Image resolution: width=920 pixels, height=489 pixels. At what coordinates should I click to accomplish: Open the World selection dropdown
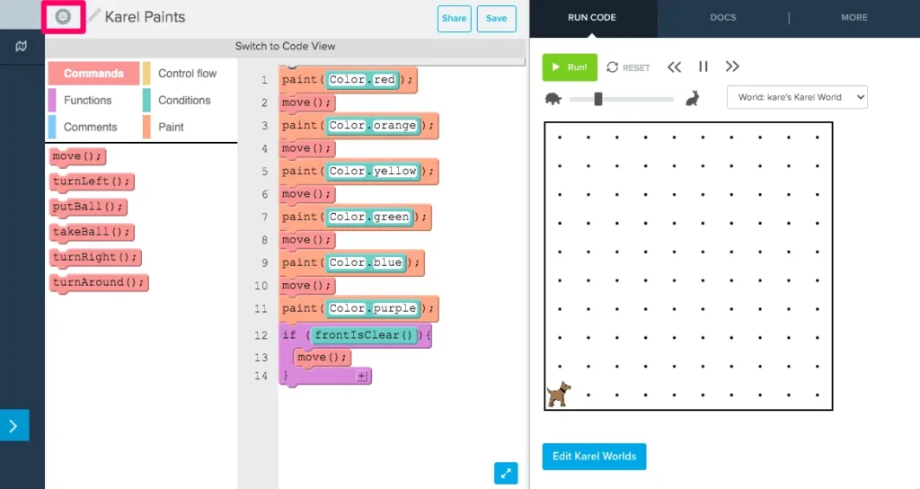pos(797,97)
